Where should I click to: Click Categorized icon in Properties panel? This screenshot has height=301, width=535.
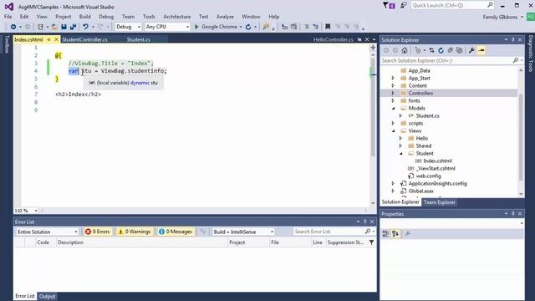386,234
